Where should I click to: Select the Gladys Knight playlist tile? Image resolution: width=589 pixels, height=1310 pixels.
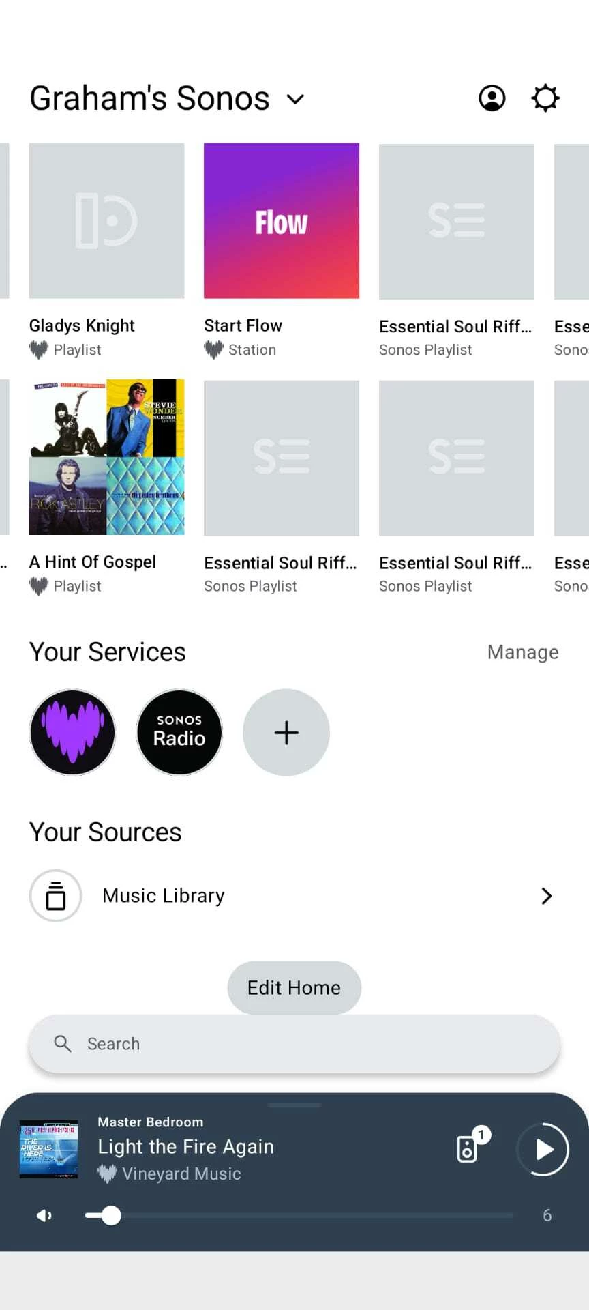point(106,221)
